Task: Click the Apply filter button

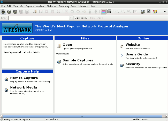Action: click(100, 18)
